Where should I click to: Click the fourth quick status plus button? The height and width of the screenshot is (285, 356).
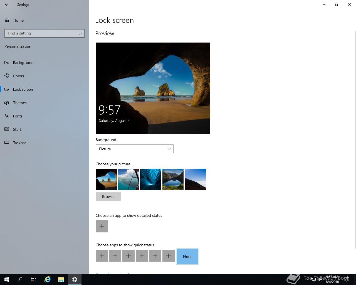coord(142,256)
